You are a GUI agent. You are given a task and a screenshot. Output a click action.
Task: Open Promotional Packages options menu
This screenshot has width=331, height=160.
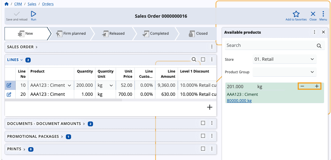pos(212,136)
